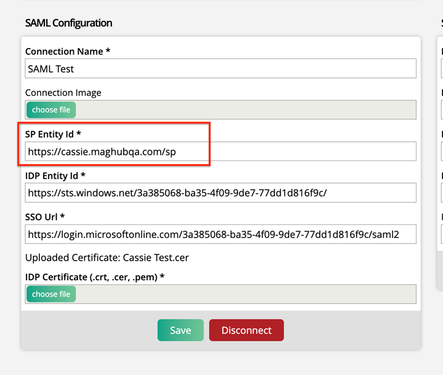Focus the SP Entity Id text field
The image size is (443, 375).
220,151
